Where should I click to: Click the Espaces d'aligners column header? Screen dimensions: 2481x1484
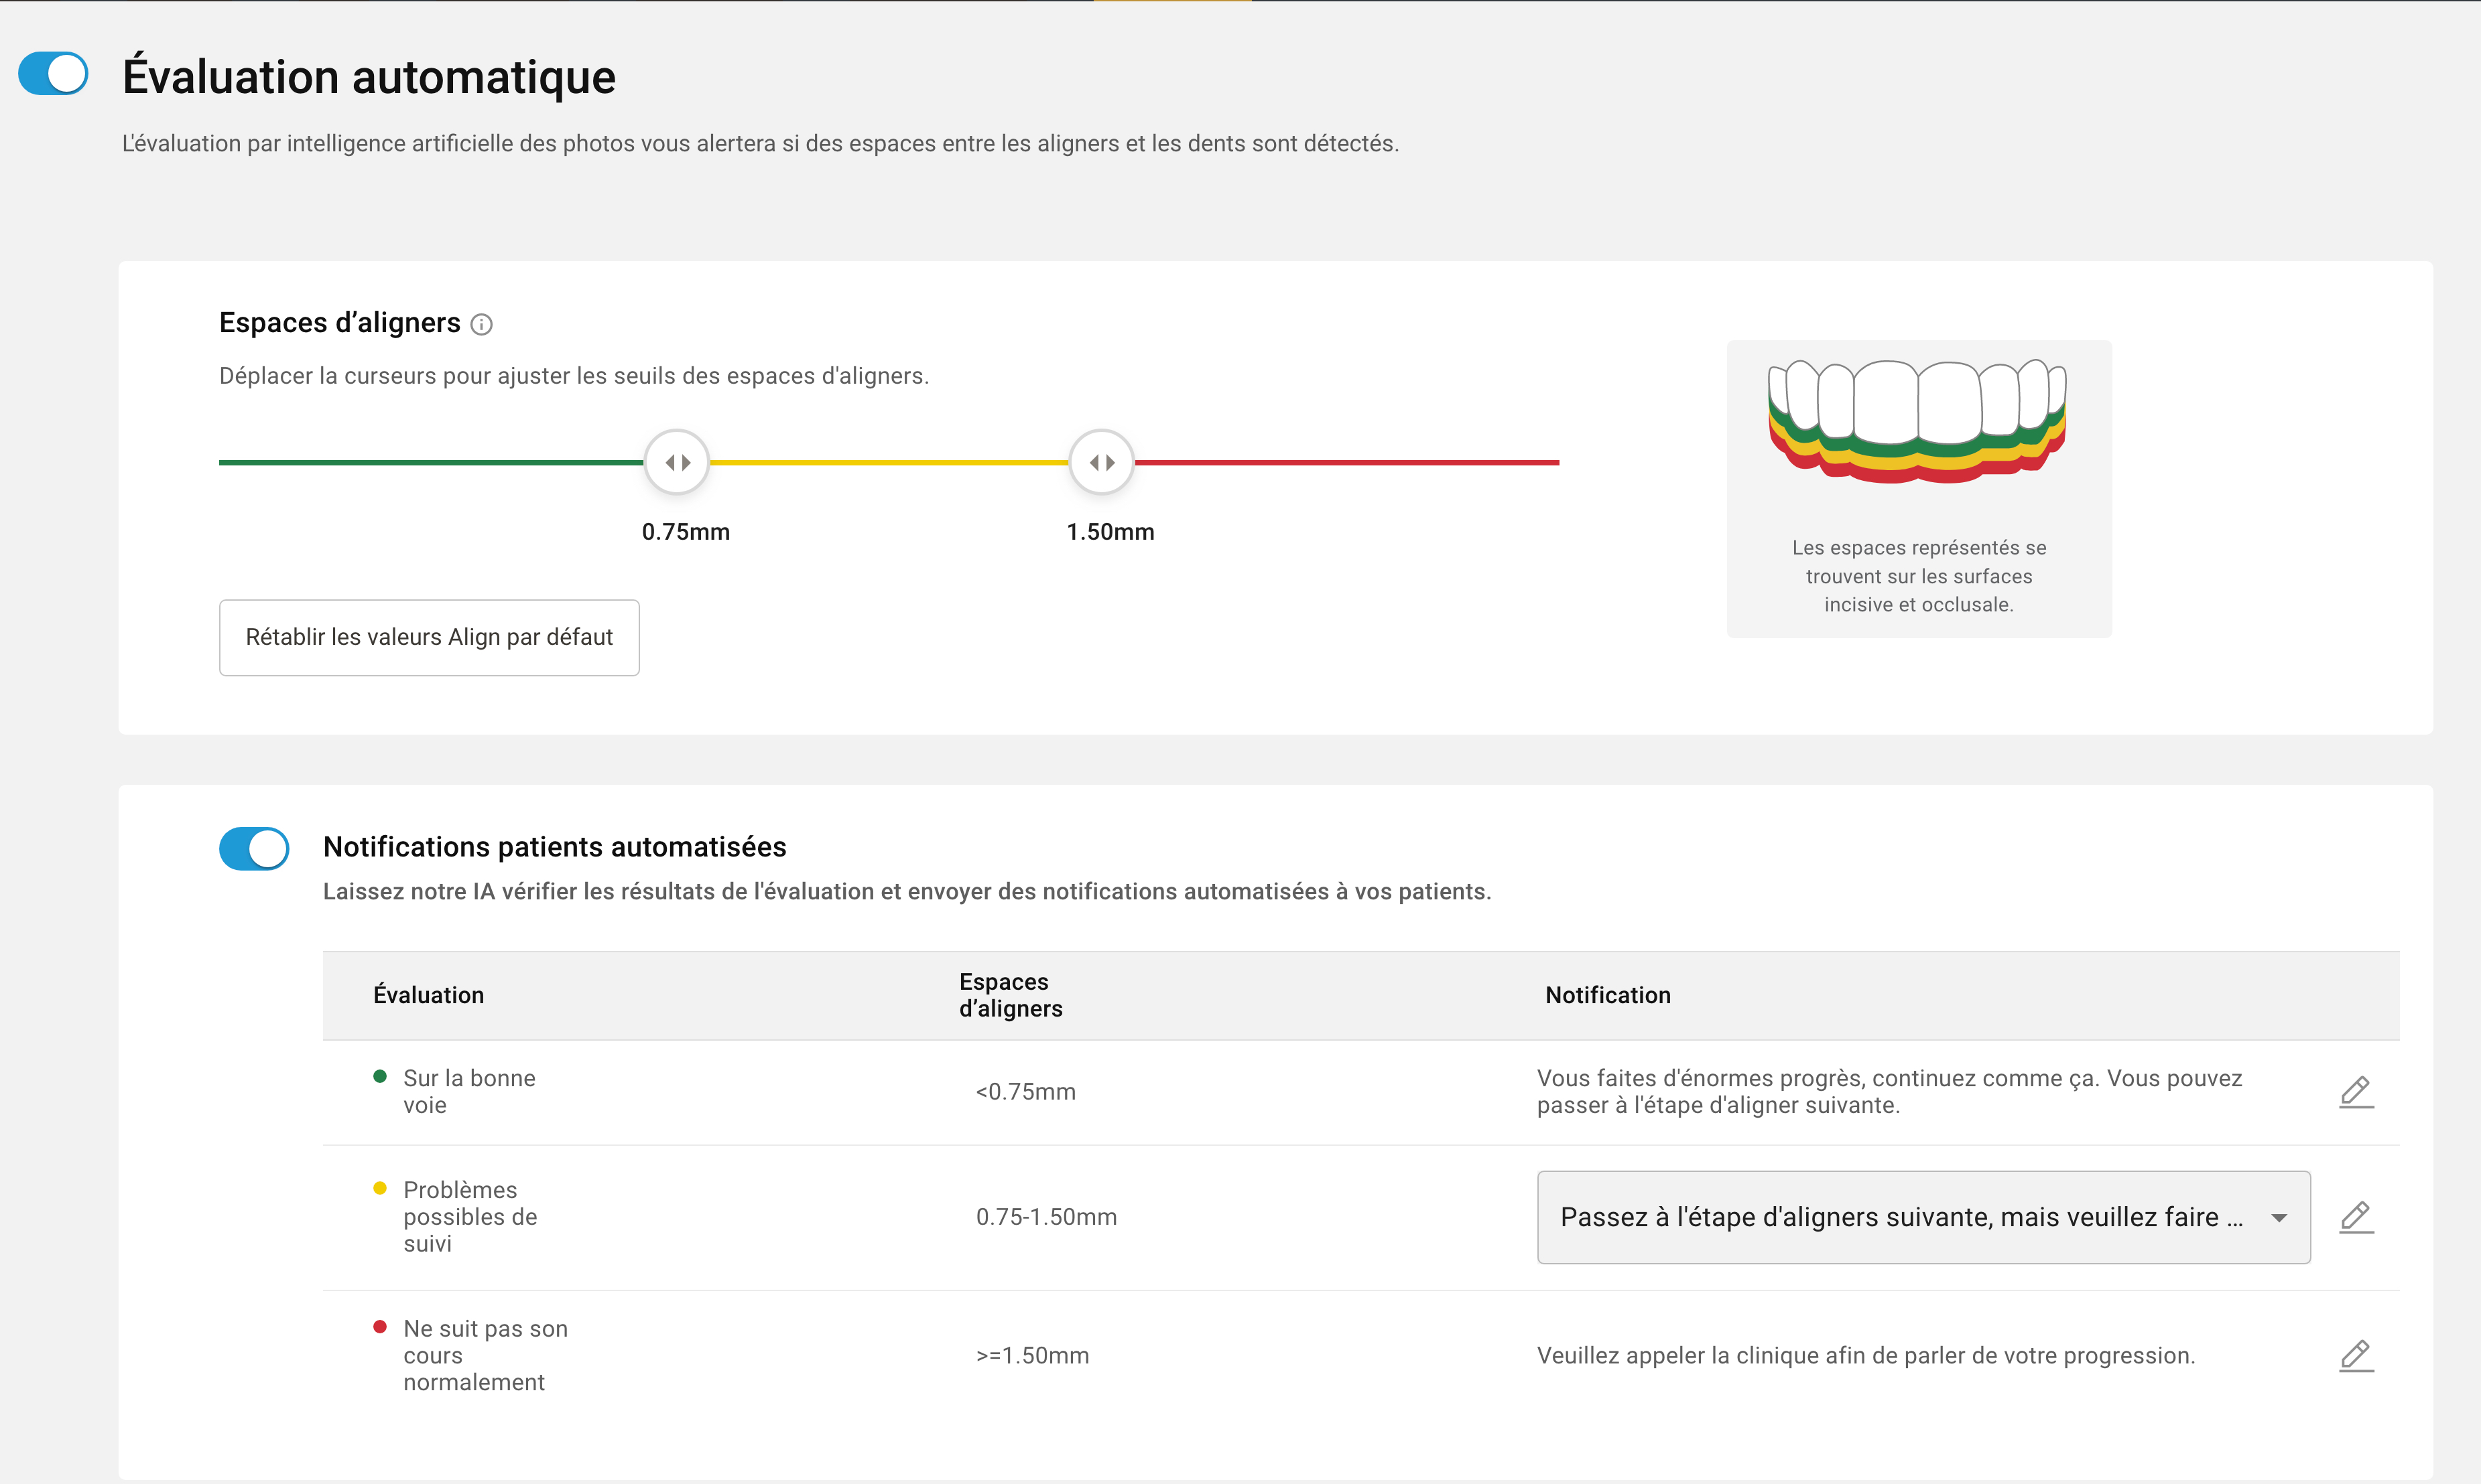pos(1011,995)
